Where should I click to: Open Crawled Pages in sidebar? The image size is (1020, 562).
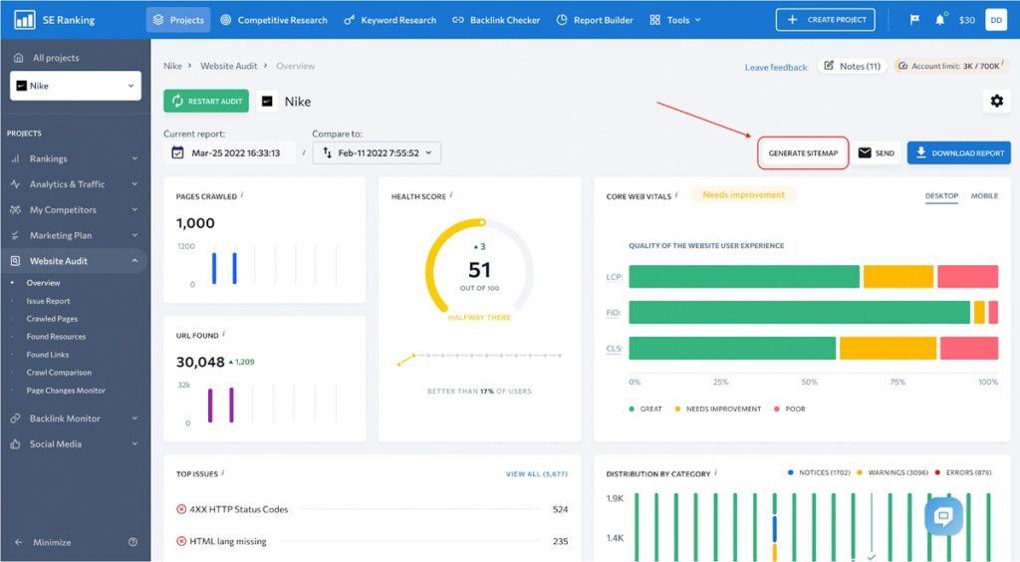pyautogui.click(x=52, y=319)
